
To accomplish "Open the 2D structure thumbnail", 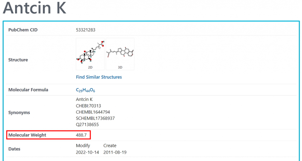I will pyautogui.click(x=90, y=54).
